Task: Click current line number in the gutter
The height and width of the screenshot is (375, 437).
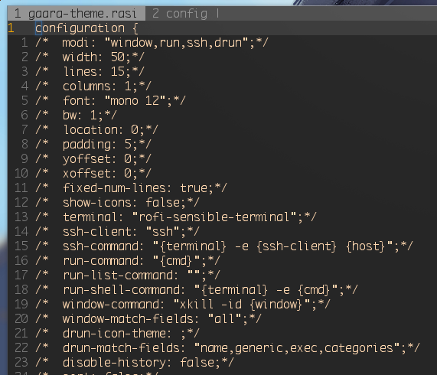Action: click(11, 28)
